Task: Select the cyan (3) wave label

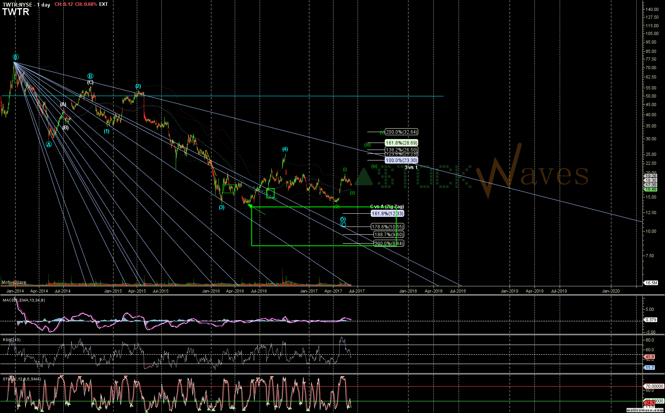Action: (222, 207)
